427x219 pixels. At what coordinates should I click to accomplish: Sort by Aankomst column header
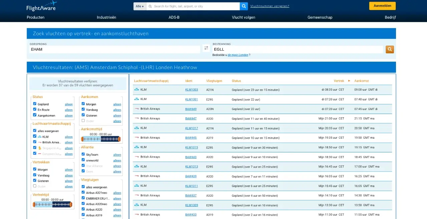coord(362,81)
